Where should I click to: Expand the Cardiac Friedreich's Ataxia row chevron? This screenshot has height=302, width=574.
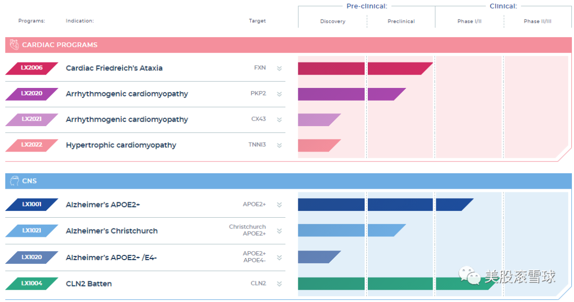tap(279, 68)
